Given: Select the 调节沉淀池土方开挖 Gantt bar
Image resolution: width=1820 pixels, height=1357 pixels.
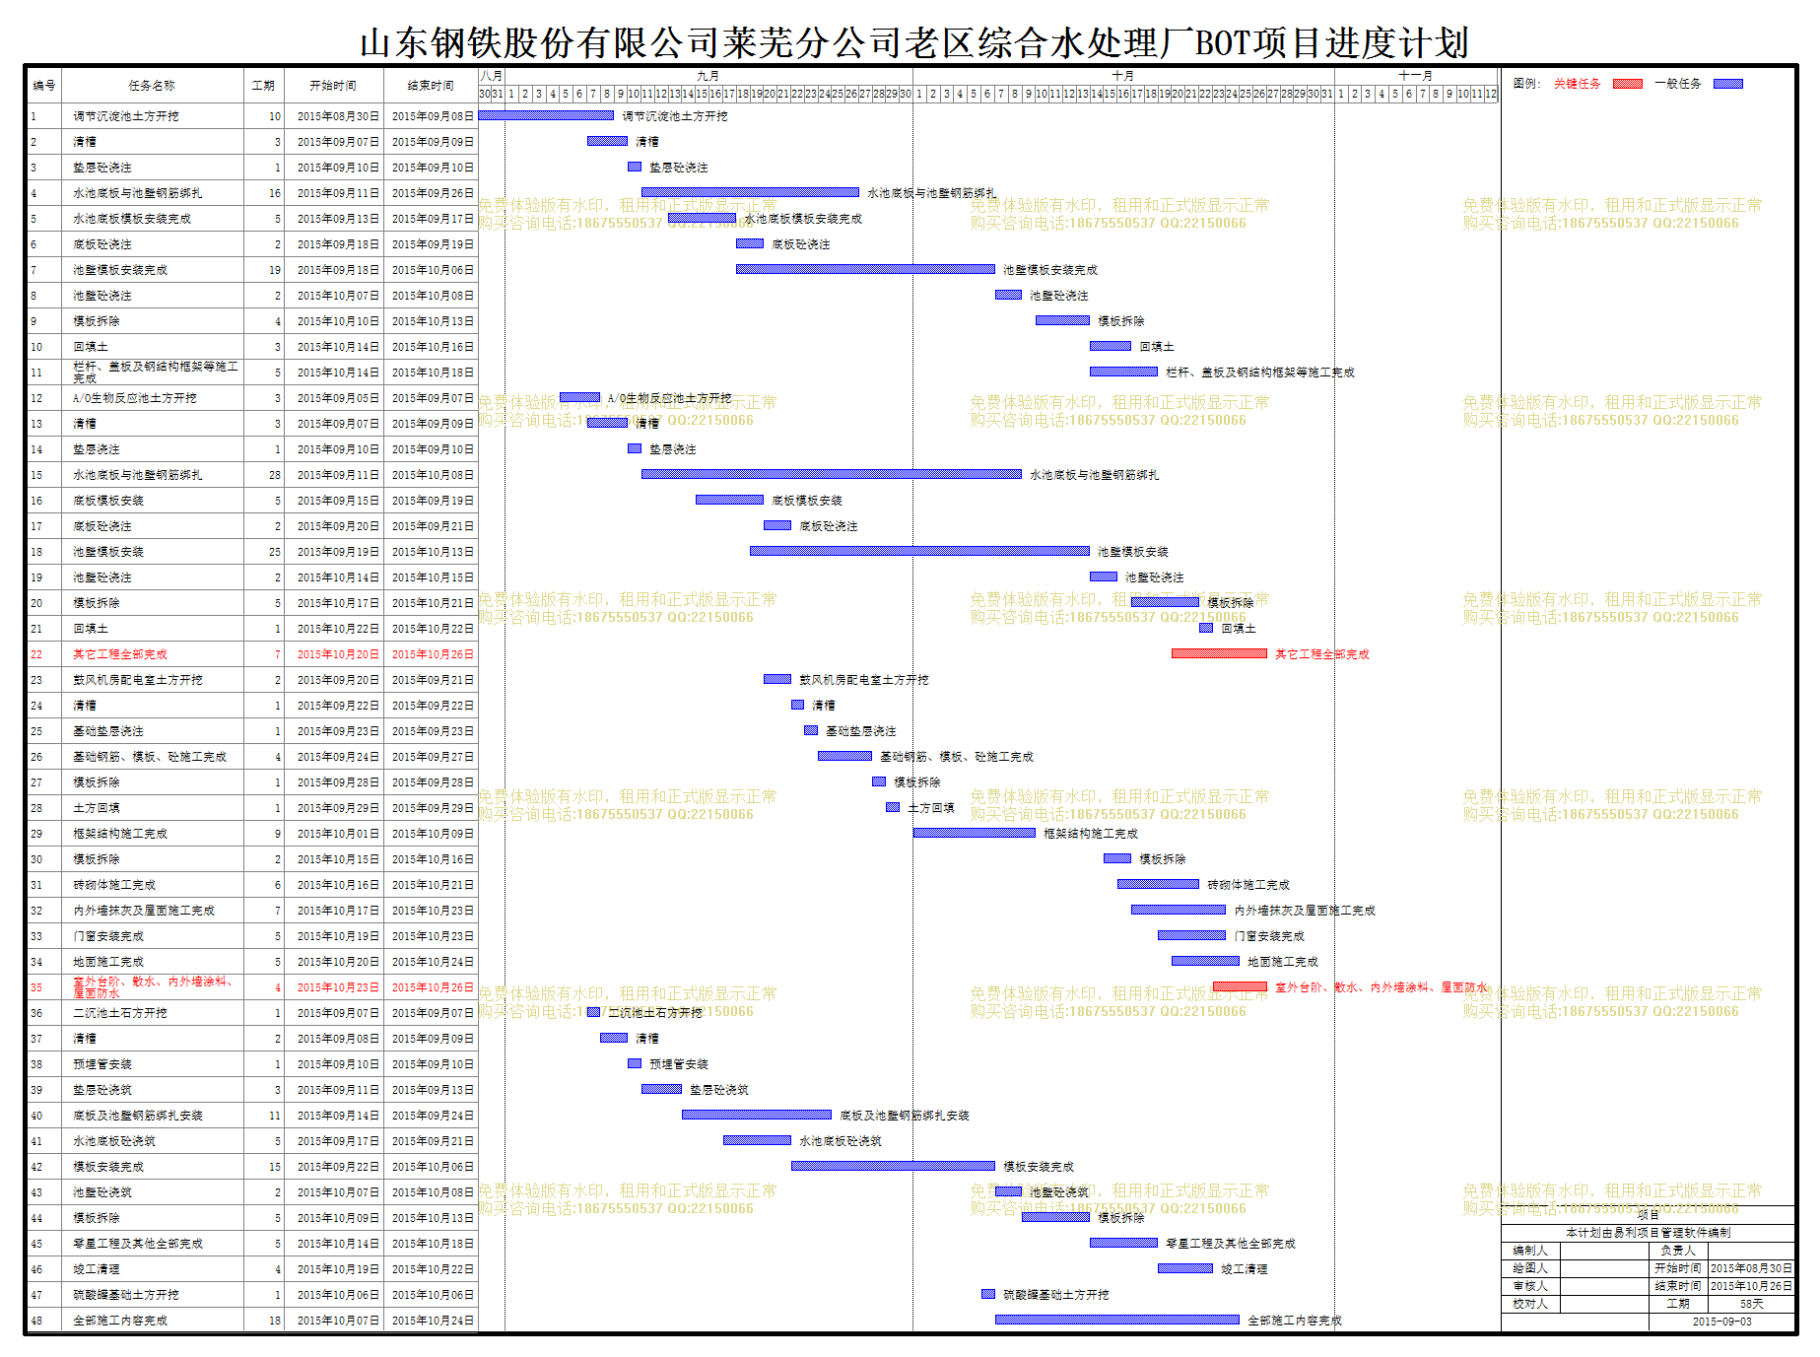Looking at the screenshot, I should [546, 115].
